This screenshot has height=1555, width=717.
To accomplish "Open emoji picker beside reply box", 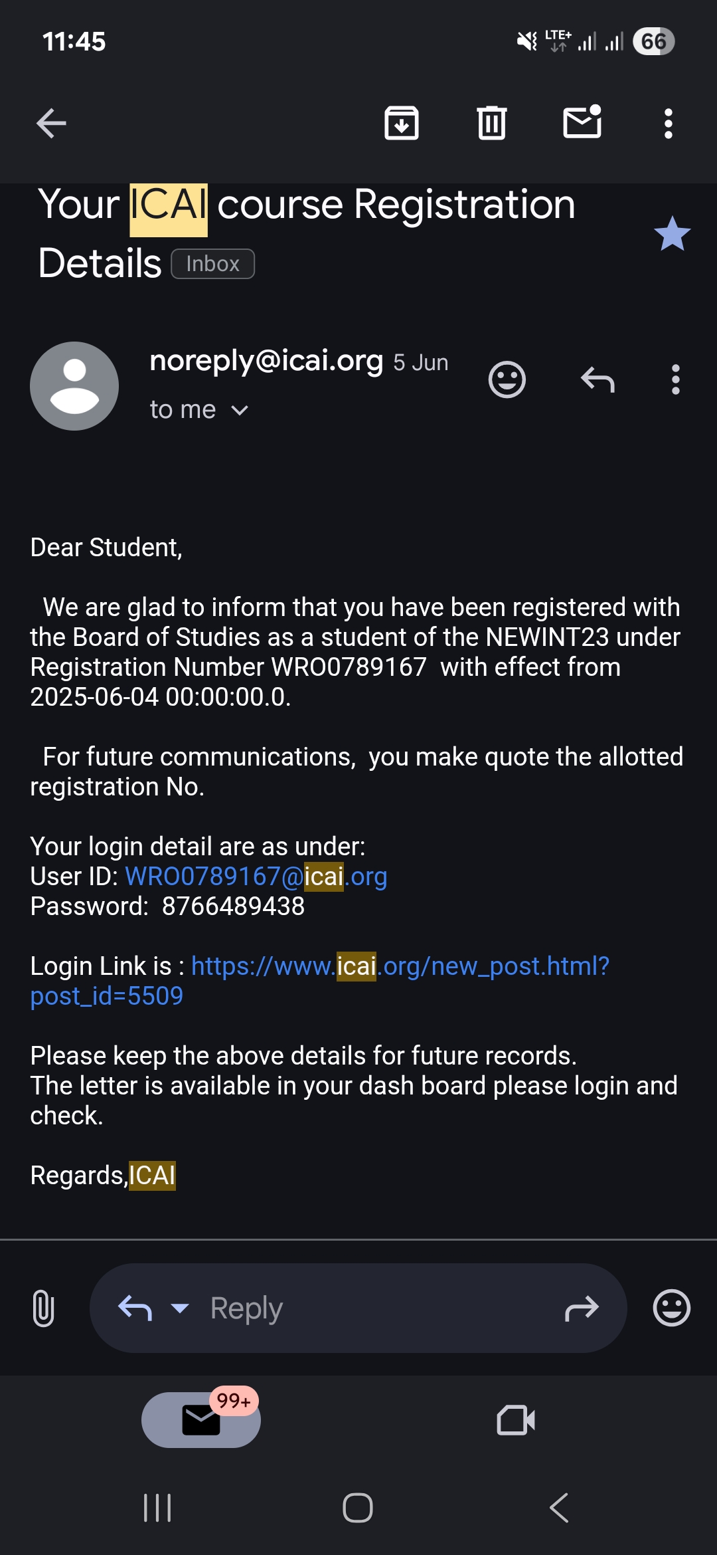I will pos(672,1308).
